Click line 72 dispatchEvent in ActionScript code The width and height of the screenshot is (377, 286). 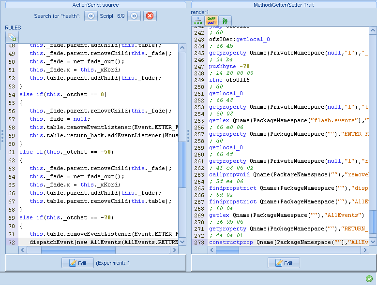tap(97, 242)
